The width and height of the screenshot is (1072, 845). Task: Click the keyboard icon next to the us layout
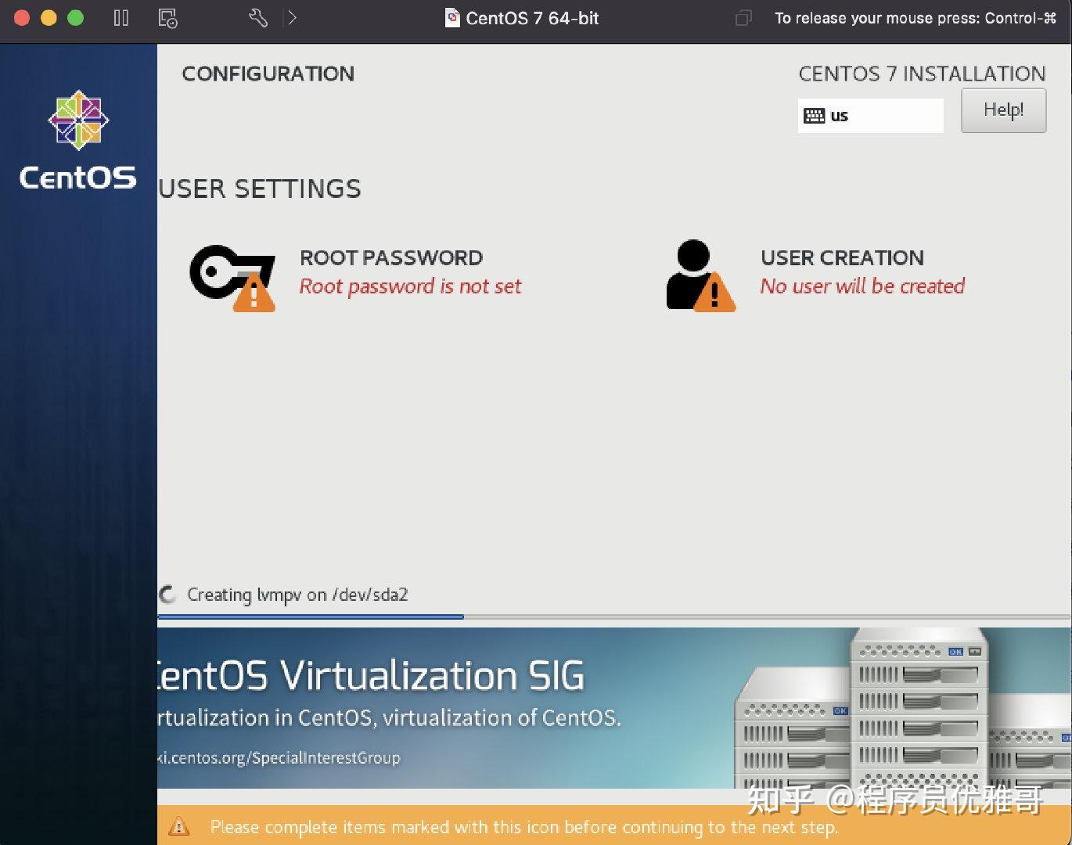(815, 115)
